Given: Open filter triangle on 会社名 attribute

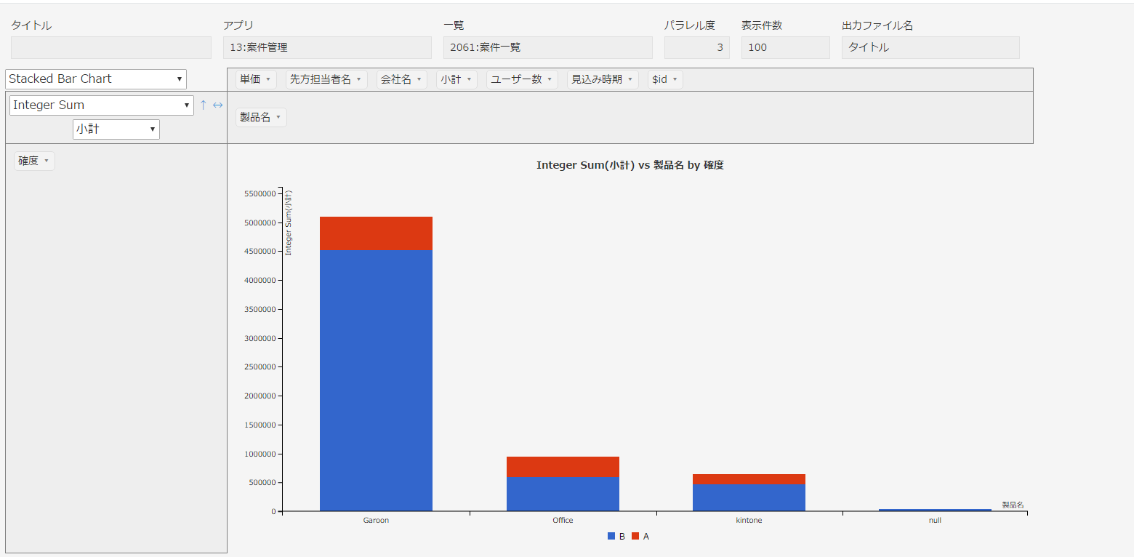Looking at the screenshot, I should pos(419,79).
